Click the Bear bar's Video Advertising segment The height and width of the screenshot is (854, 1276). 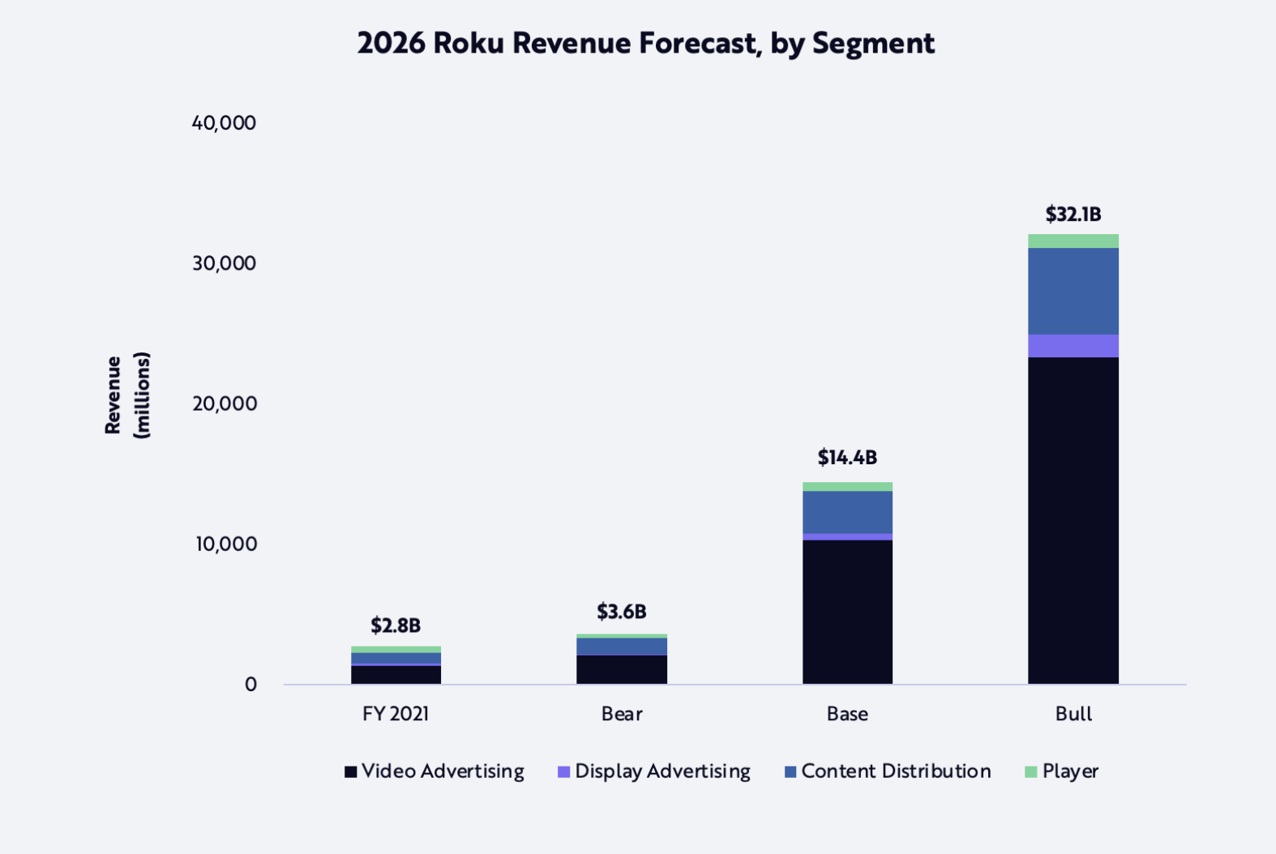(622, 670)
